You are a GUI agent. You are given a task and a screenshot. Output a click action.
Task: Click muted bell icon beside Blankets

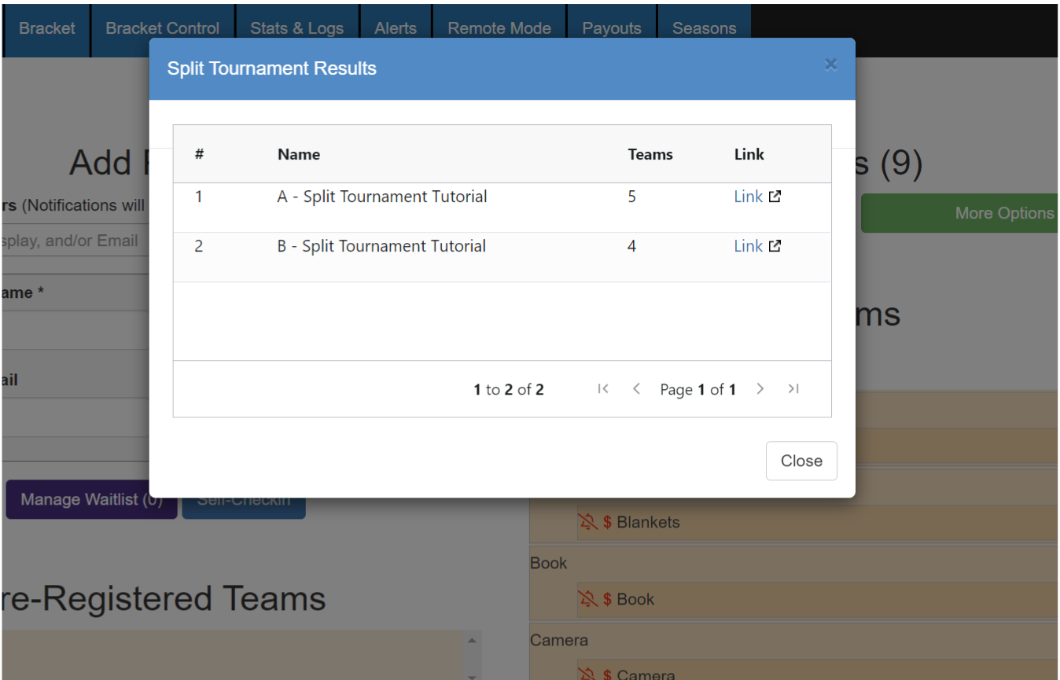(x=588, y=522)
